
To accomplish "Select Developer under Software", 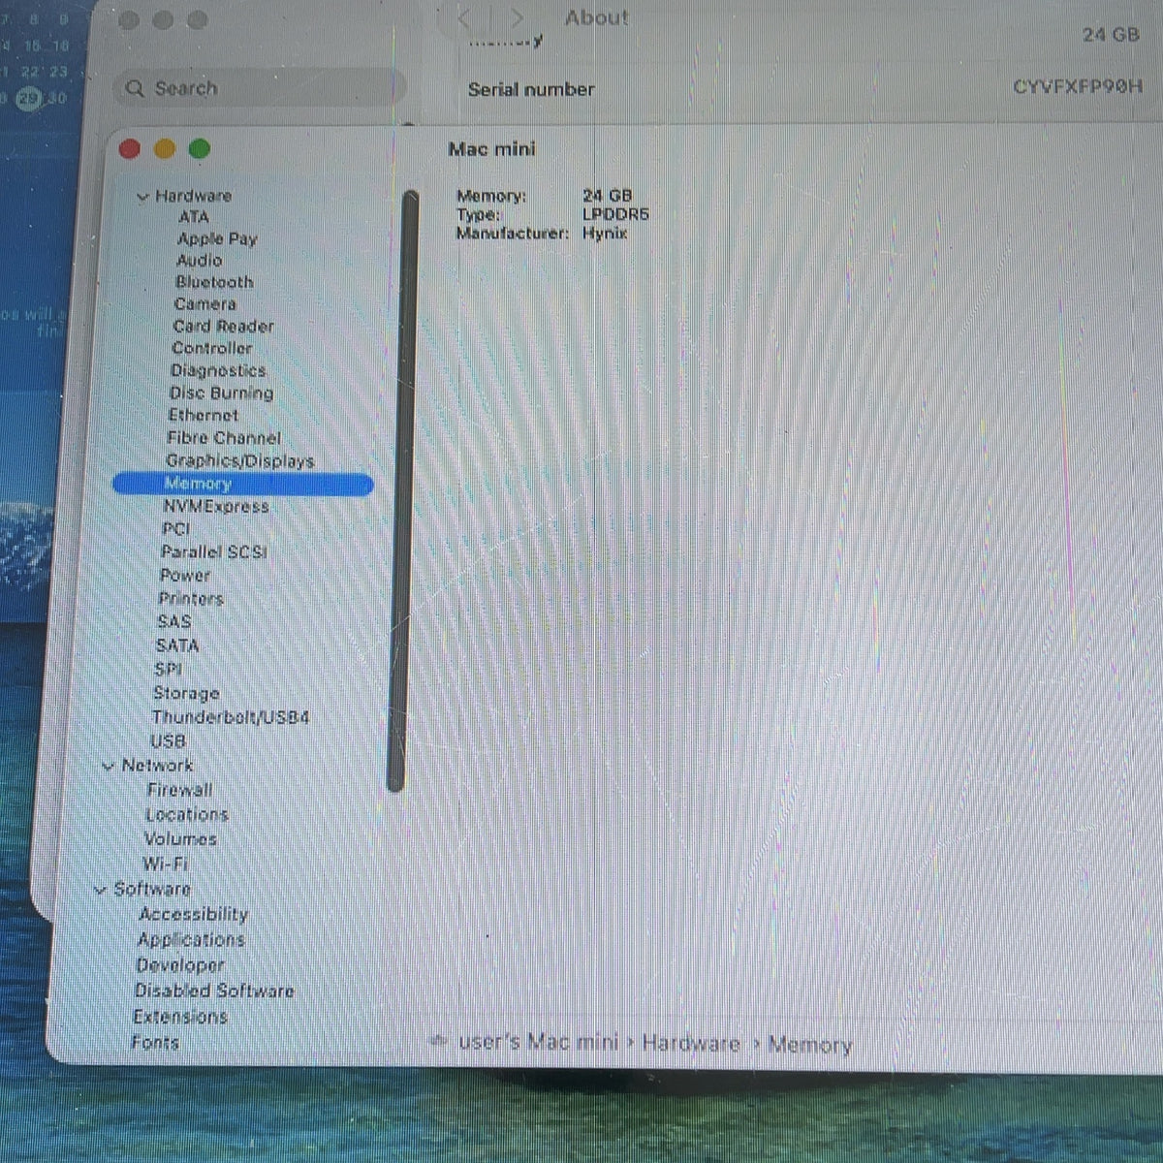I will [180, 965].
